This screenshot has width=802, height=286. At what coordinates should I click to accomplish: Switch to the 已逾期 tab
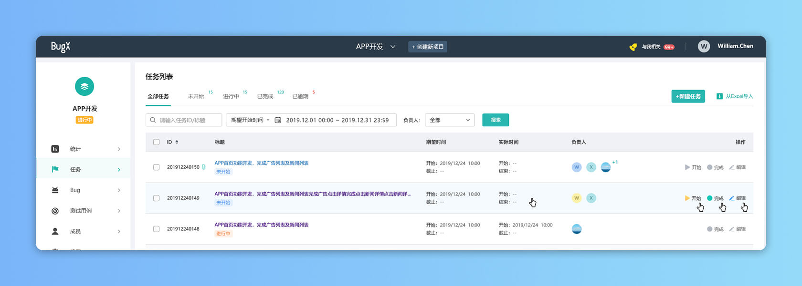300,96
